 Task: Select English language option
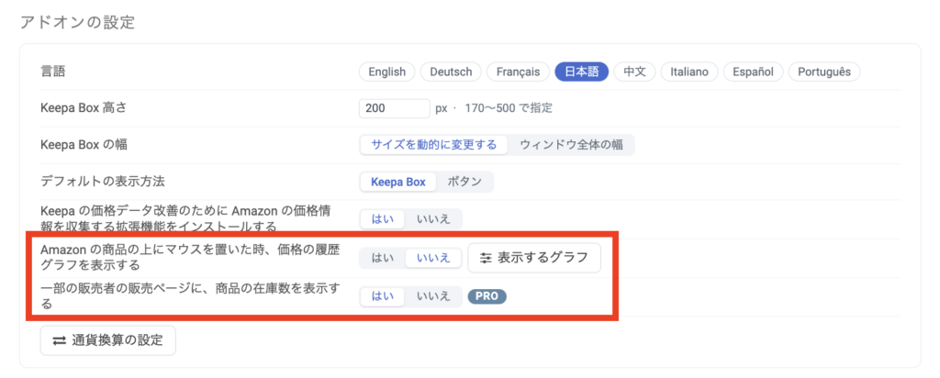pos(386,72)
